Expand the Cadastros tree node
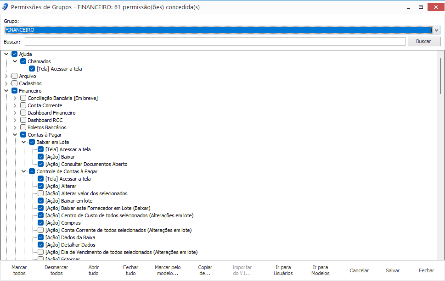 (6, 83)
